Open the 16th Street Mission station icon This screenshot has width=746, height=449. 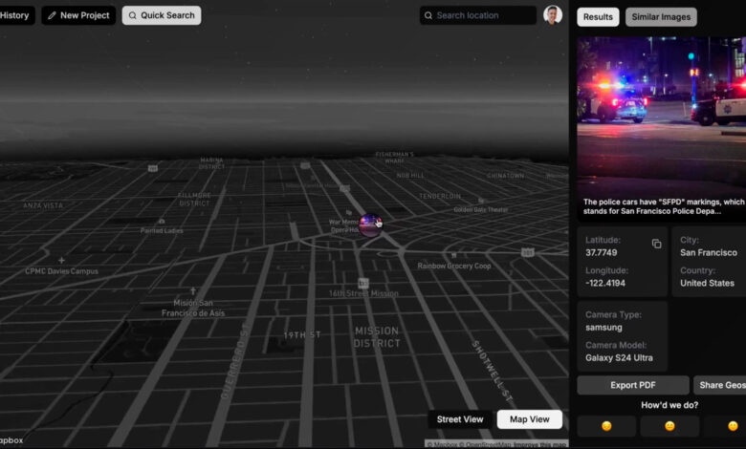pyautogui.click(x=363, y=283)
